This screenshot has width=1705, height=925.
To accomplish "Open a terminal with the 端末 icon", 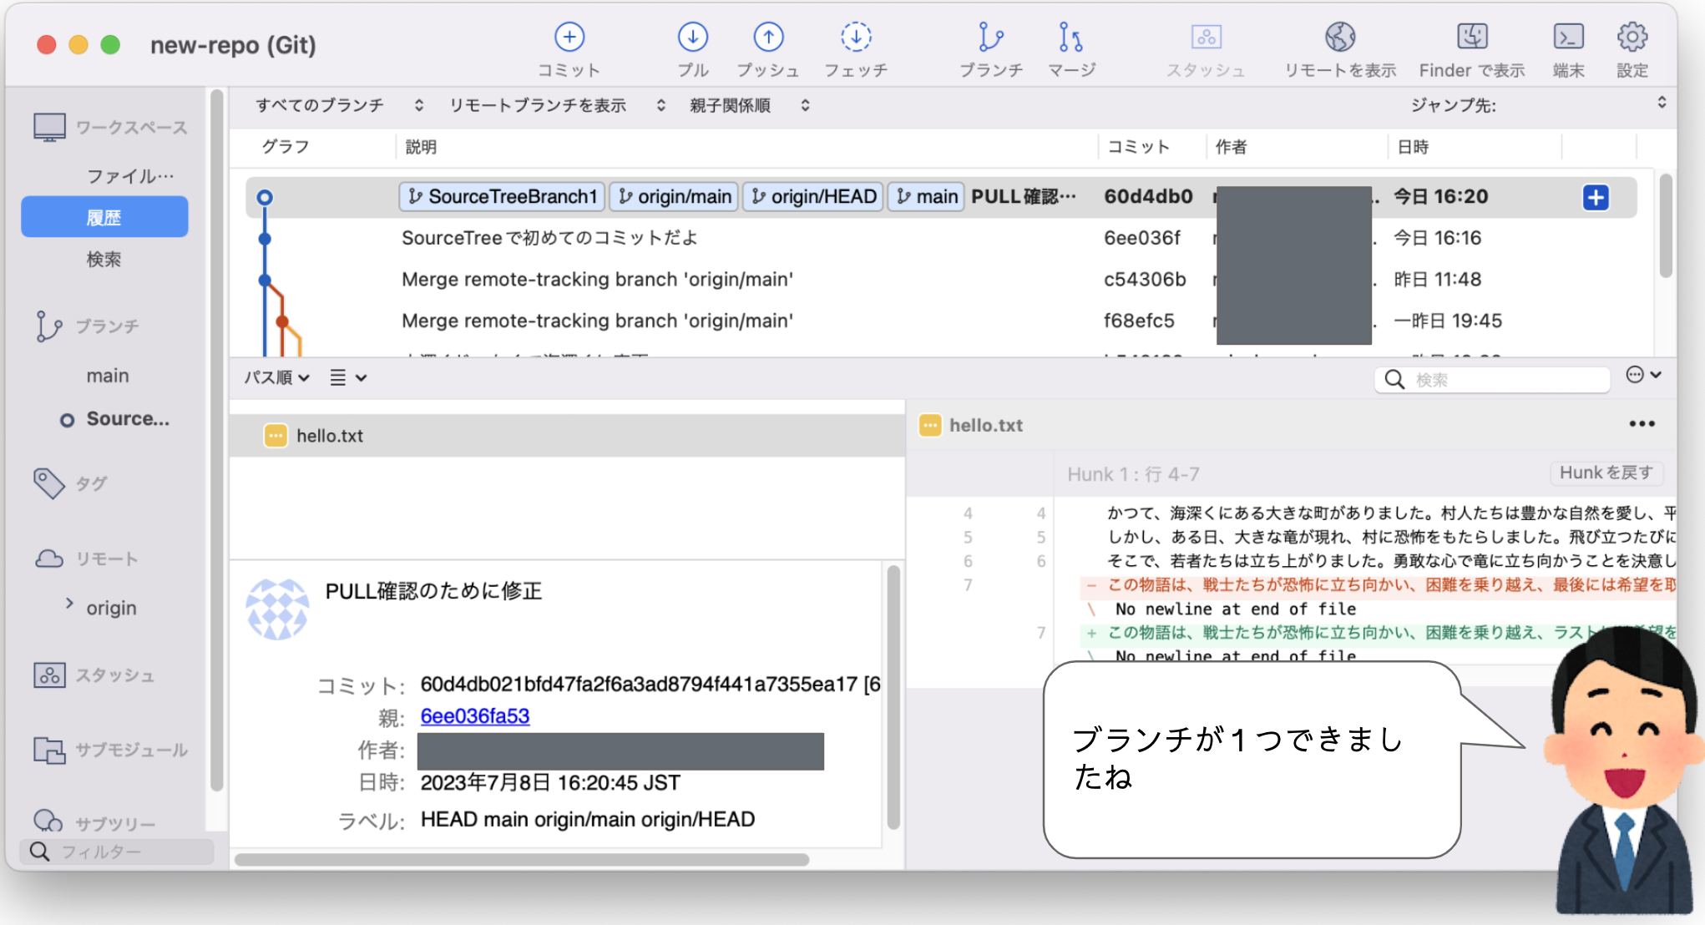I will click(1568, 46).
